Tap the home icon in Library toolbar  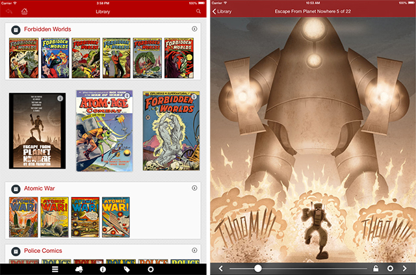coord(24,12)
